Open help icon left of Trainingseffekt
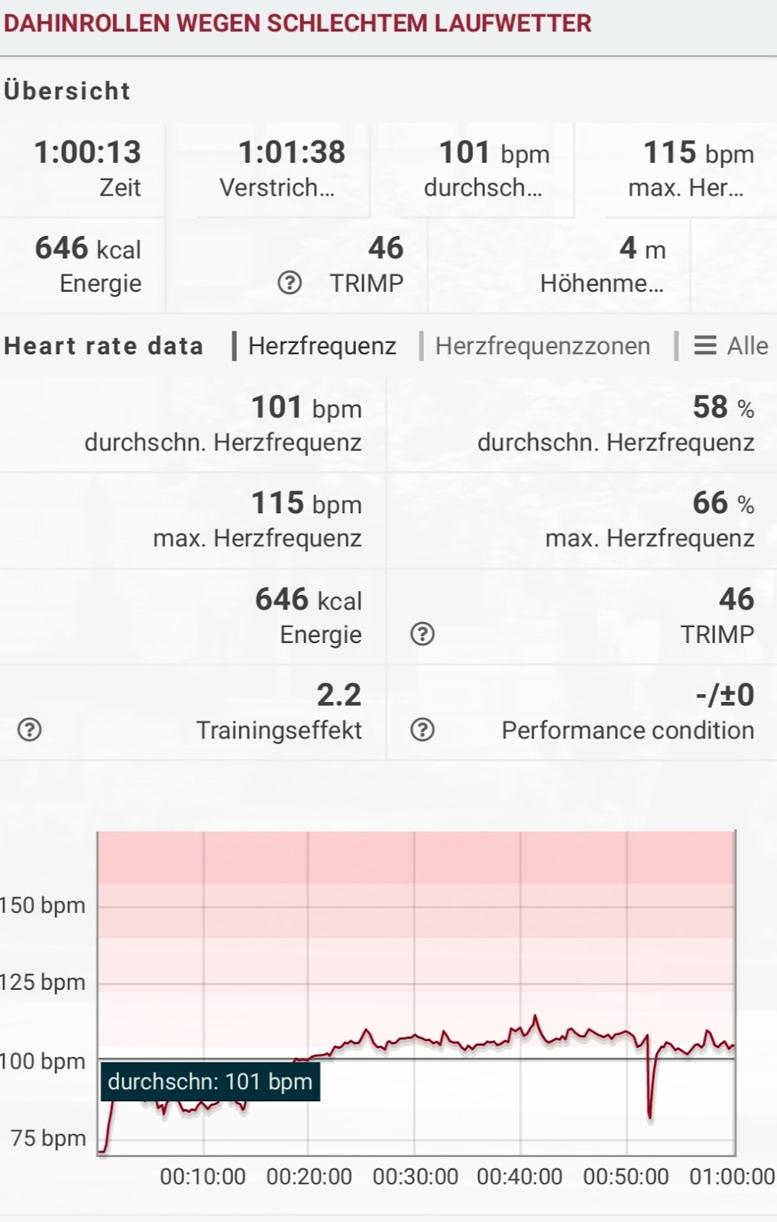Viewport: 777px width, 1222px height. (x=30, y=730)
